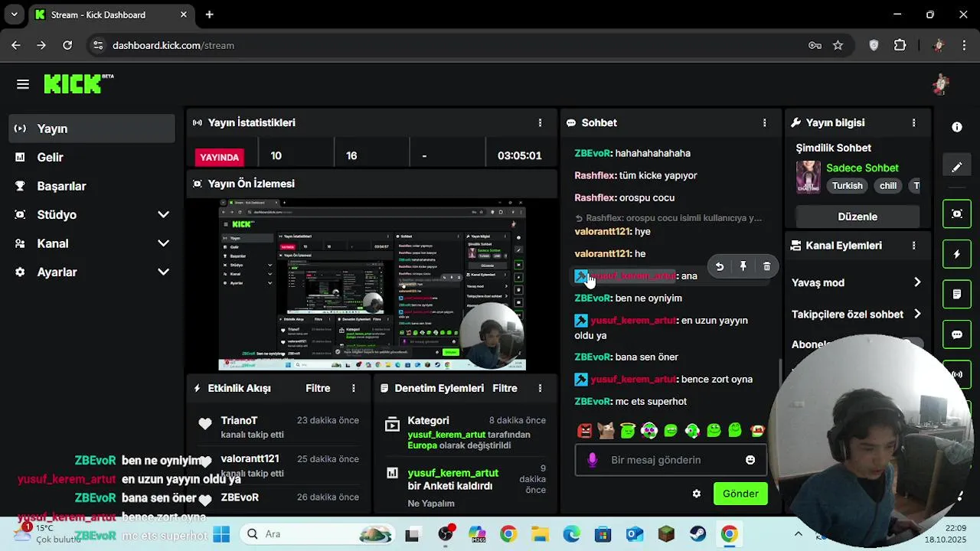Click the purple microphone icon in message box

coord(592,460)
